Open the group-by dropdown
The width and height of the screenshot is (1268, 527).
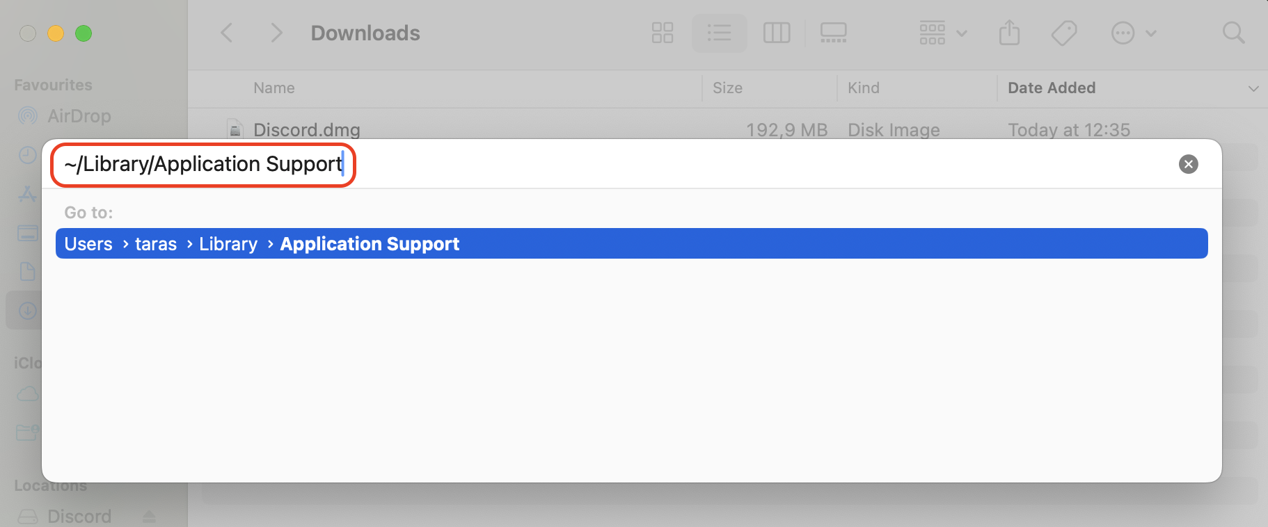tap(941, 33)
